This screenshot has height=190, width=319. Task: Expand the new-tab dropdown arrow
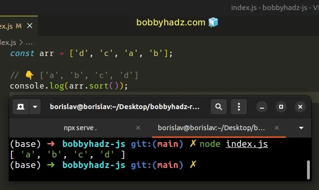pos(35,107)
